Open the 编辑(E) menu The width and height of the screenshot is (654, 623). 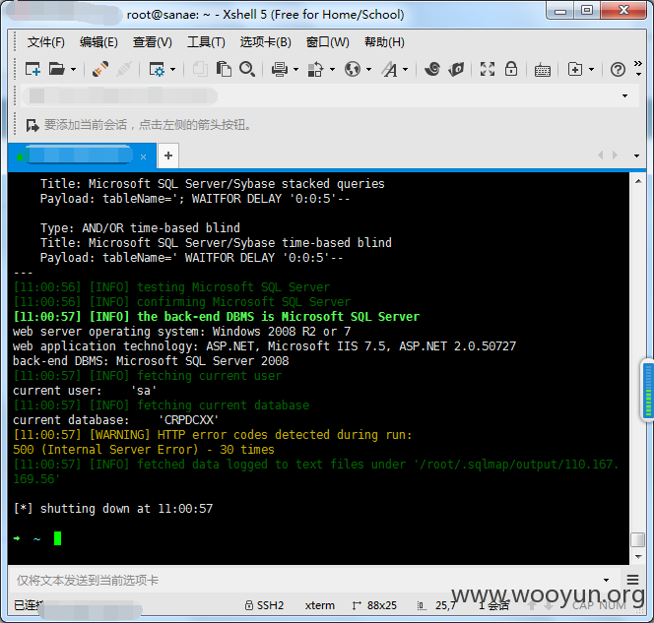point(98,42)
